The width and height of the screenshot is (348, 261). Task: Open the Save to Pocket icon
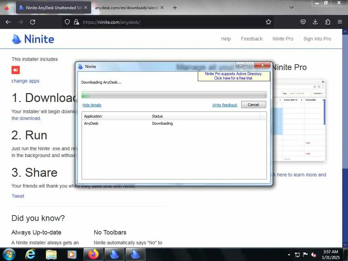(x=303, y=22)
